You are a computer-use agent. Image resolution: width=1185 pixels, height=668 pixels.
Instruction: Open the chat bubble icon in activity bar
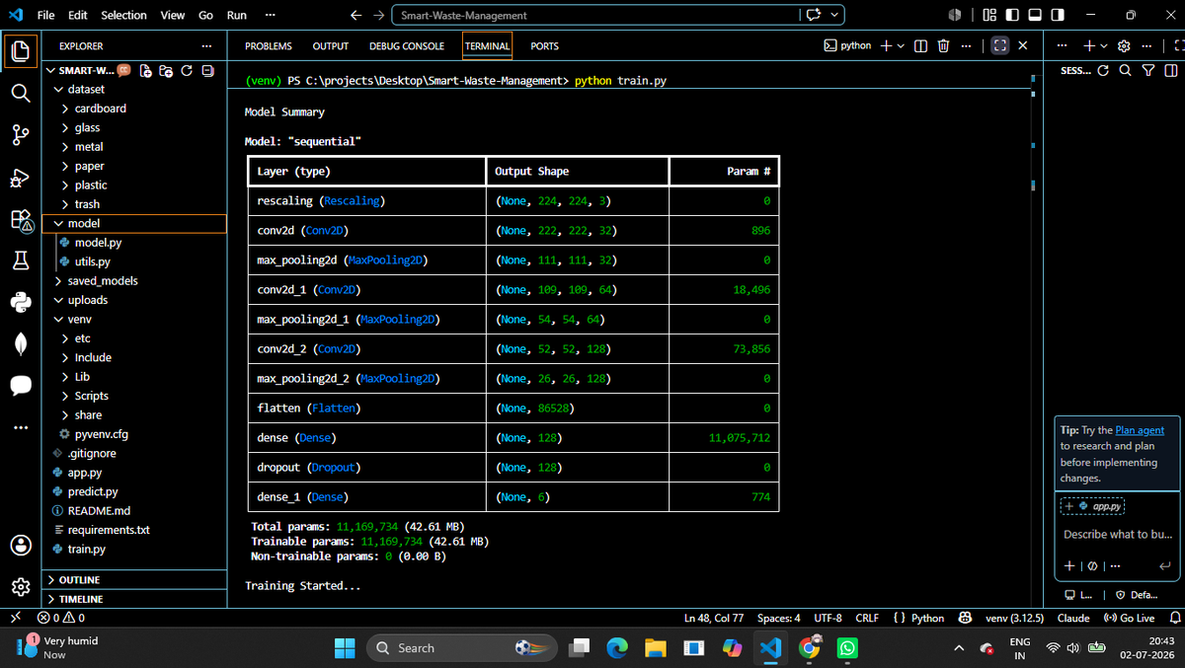[21, 385]
